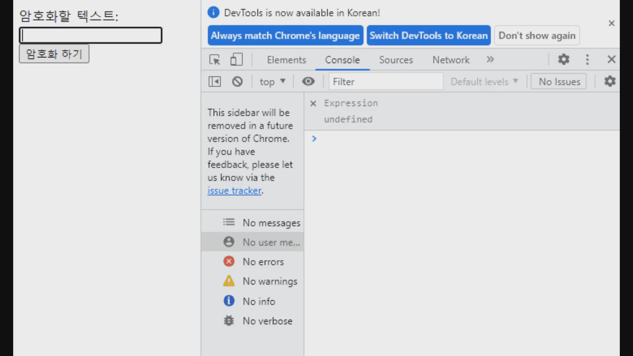Open the three-dot DevTools menu
Screen dimensions: 633x356
tap(587, 60)
